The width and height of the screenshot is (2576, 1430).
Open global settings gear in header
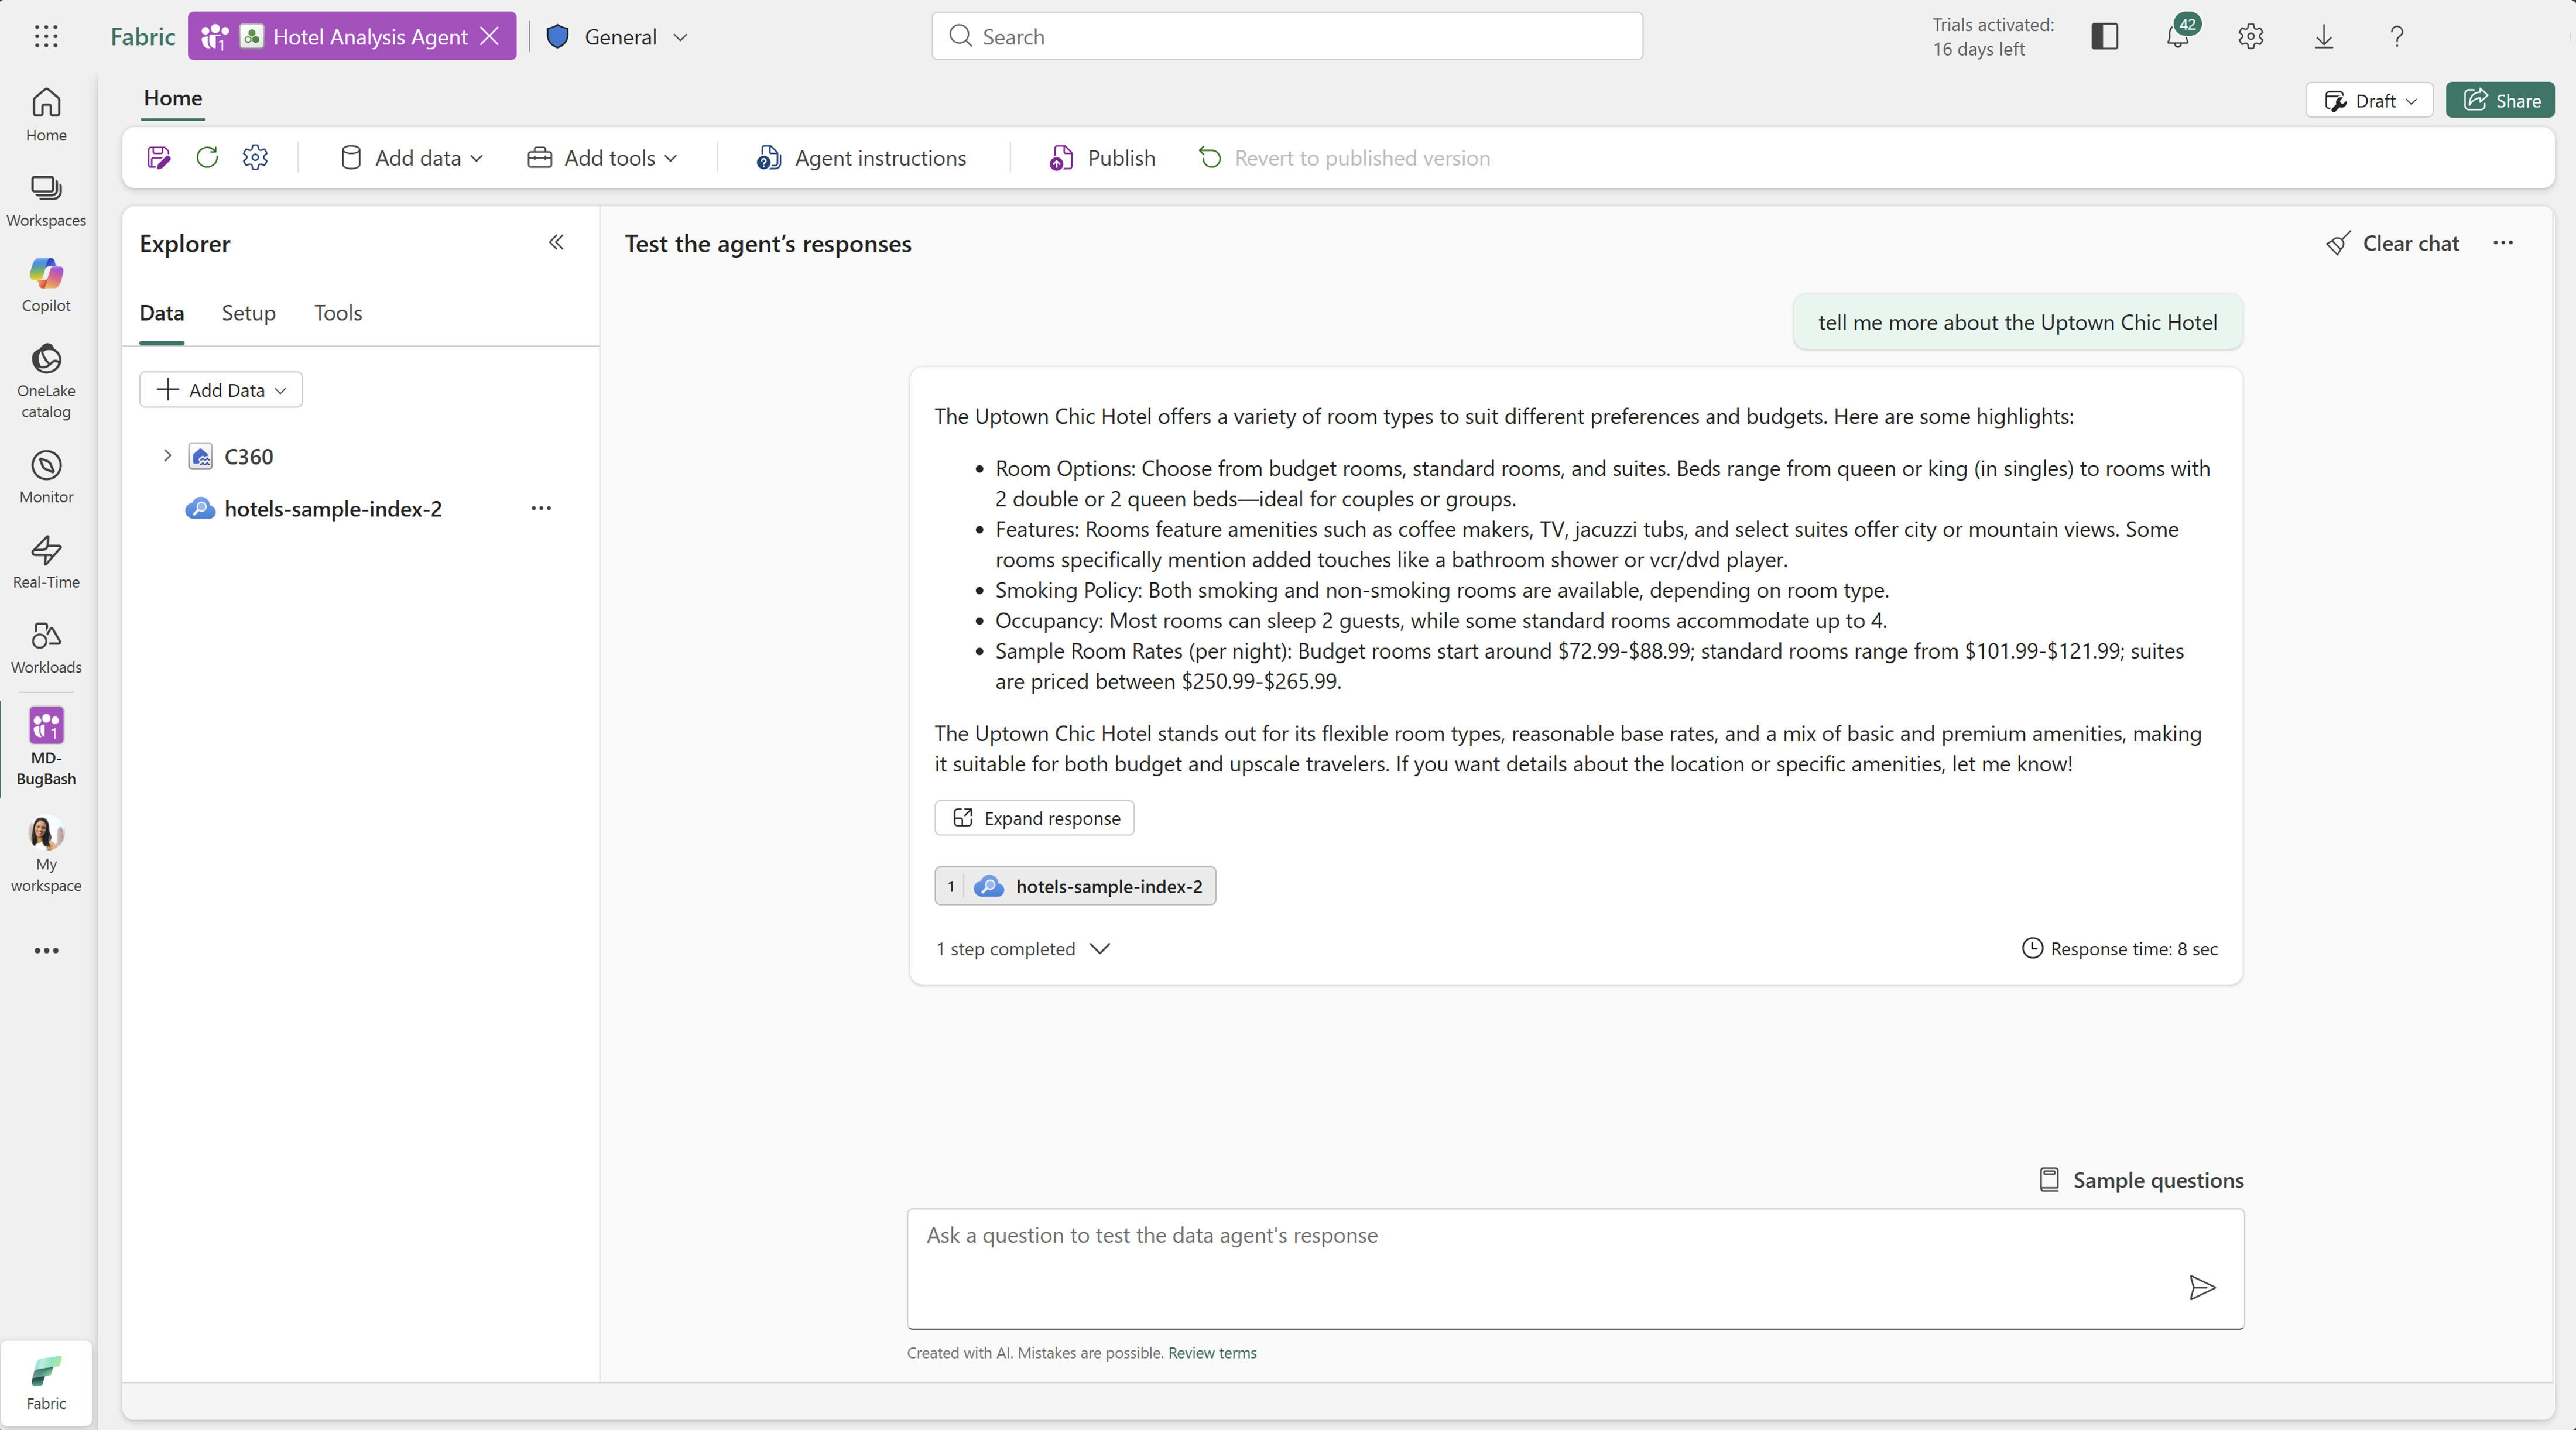pos(2251,37)
